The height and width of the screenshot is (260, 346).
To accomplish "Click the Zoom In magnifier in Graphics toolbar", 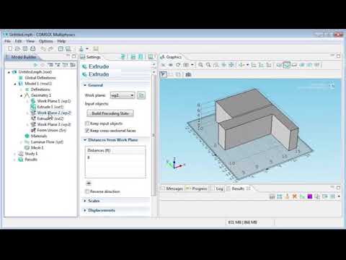I will tap(200, 65).
